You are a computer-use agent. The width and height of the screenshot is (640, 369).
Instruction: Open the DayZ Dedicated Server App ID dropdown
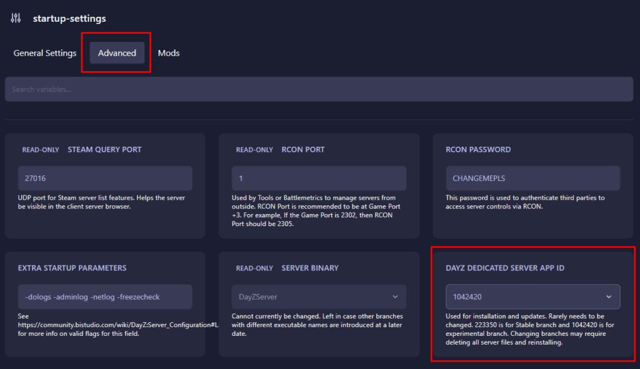click(532, 297)
